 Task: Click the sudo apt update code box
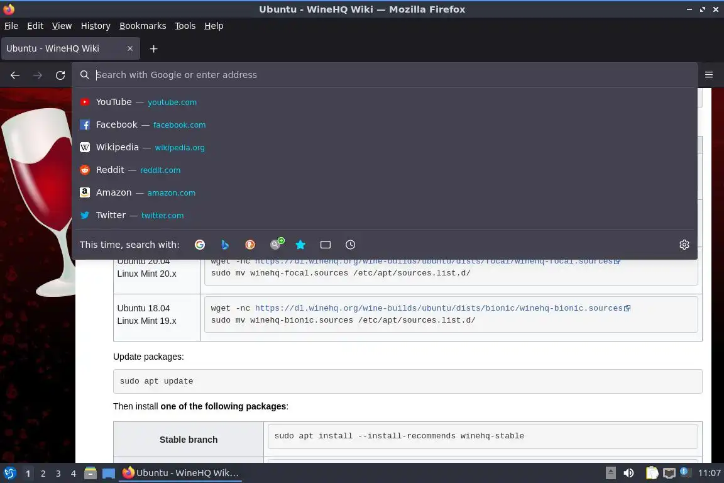click(x=407, y=381)
